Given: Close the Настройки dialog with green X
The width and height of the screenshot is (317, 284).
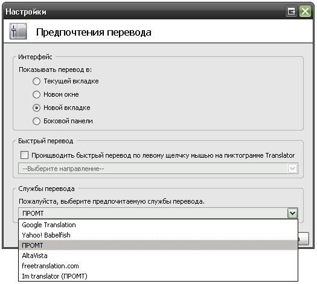Looking at the screenshot, I should (x=305, y=11).
